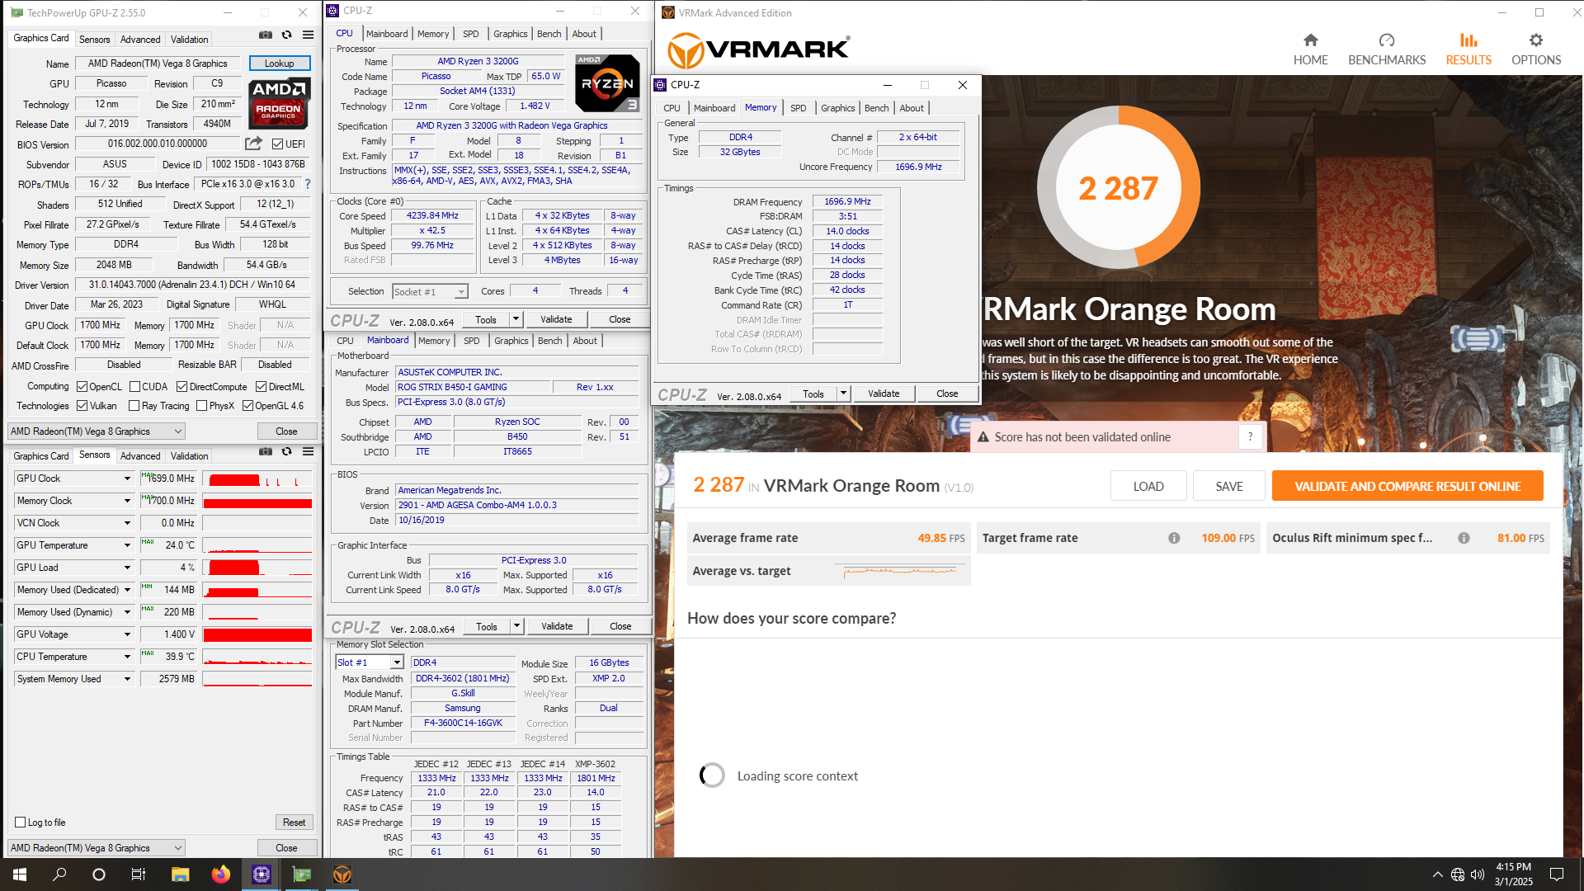Click the Ryzen 3 processor logo
1584x891 pixels.
click(606, 83)
